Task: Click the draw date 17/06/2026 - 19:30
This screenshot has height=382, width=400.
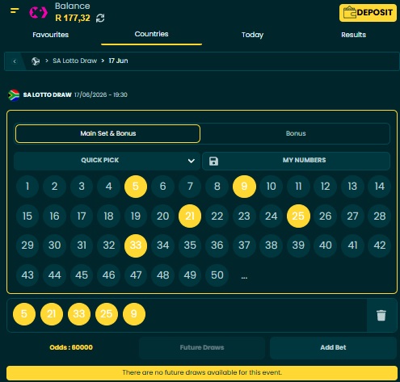Action: pos(101,95)
